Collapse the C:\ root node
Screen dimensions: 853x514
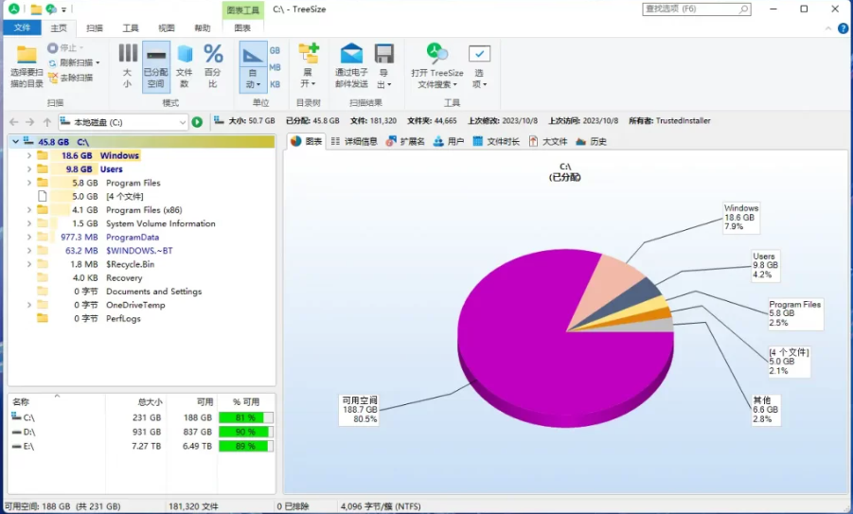(x=16, y=142)
